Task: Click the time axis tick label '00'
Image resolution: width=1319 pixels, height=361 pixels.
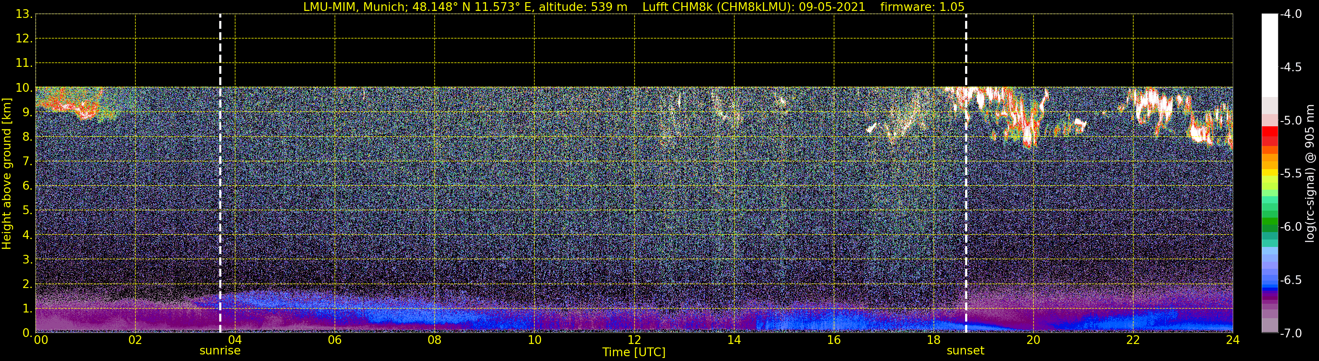Action: pyautogui.click(x=40, y=340)
